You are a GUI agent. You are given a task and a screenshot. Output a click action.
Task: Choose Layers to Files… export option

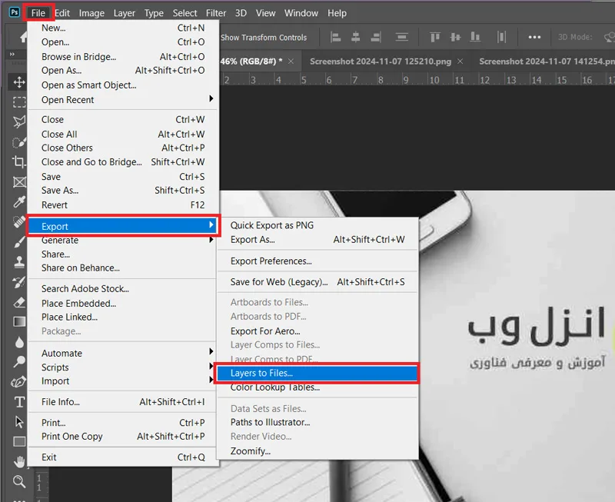tap(317, 373)
